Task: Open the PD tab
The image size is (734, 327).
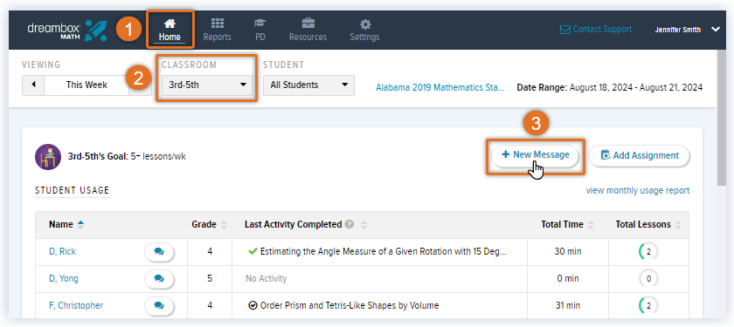Action: coord(260,30)
